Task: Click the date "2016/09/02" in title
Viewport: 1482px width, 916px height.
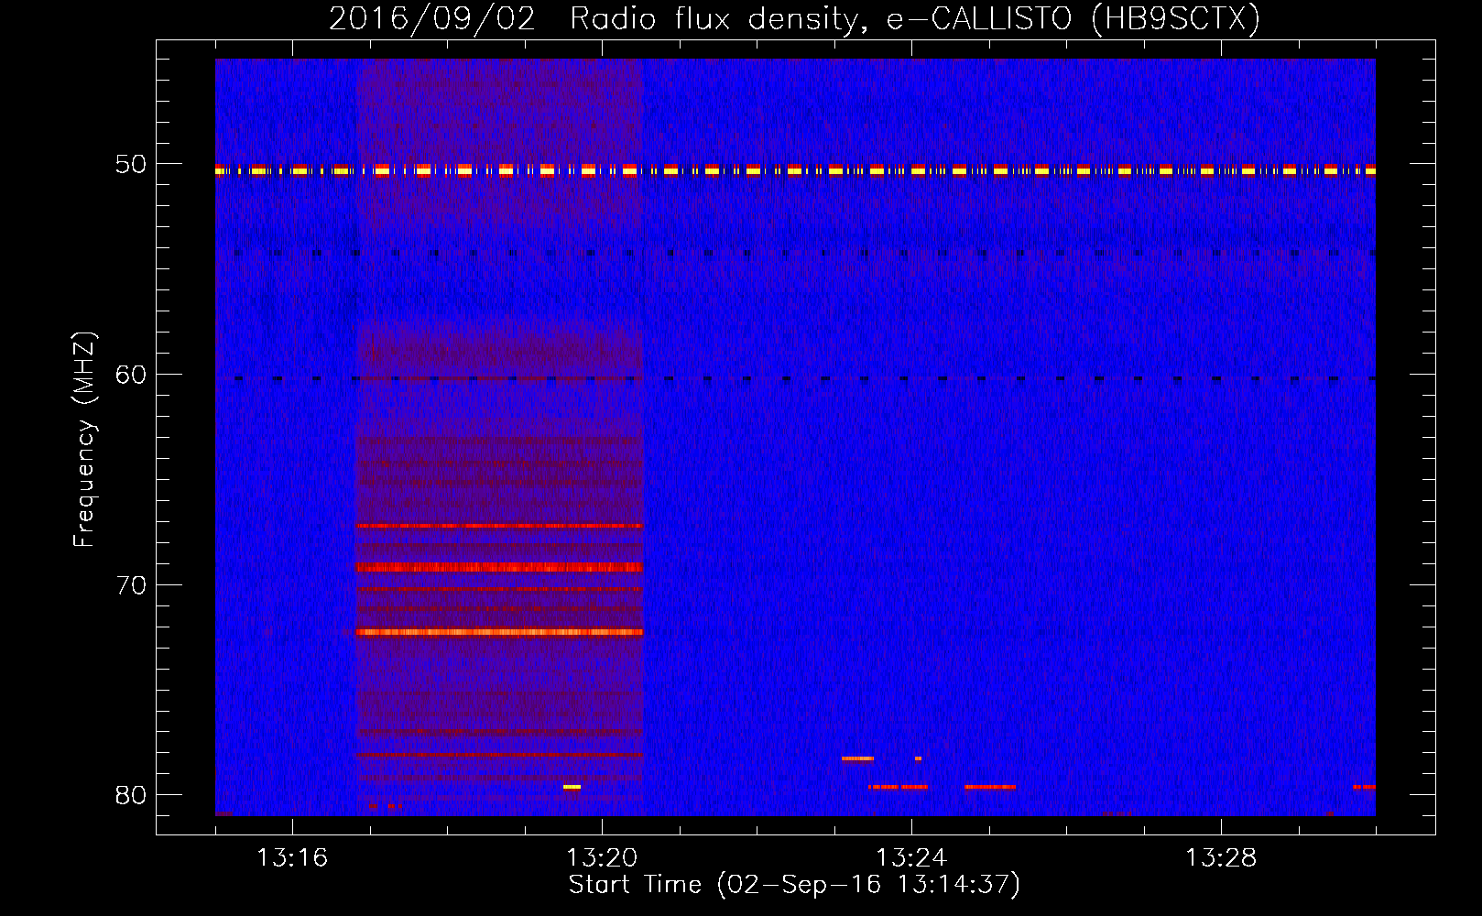Action: (x=431, y=18)
